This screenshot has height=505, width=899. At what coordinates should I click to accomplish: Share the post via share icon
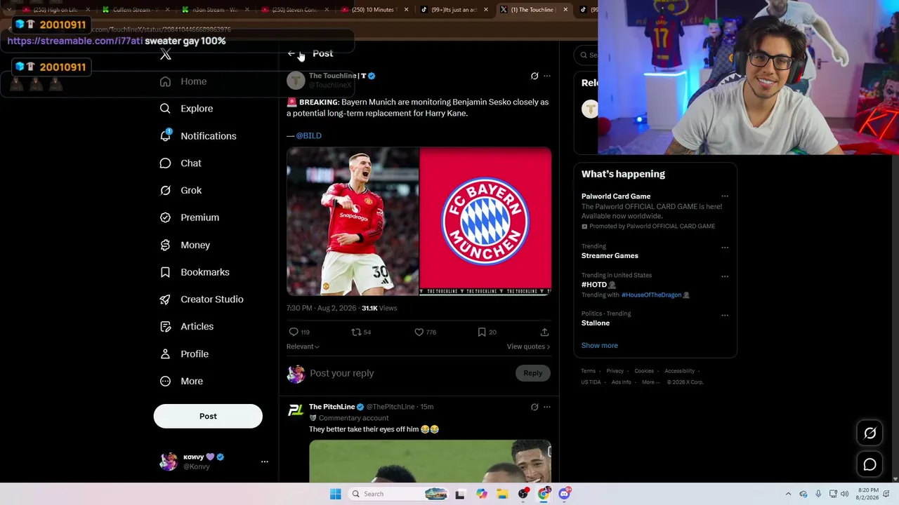tap(544, 332)
